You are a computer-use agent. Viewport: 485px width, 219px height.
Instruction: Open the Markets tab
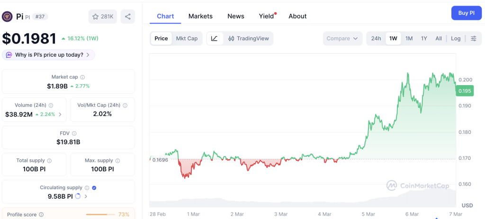click(200, 17)
